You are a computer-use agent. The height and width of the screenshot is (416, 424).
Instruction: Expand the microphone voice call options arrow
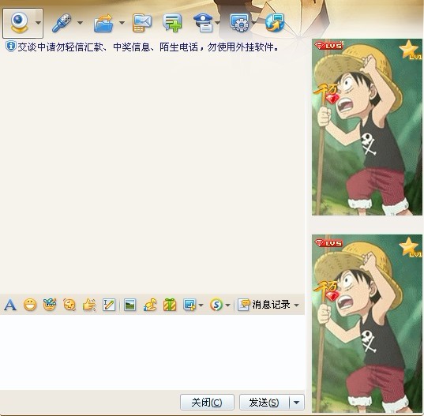80,23
